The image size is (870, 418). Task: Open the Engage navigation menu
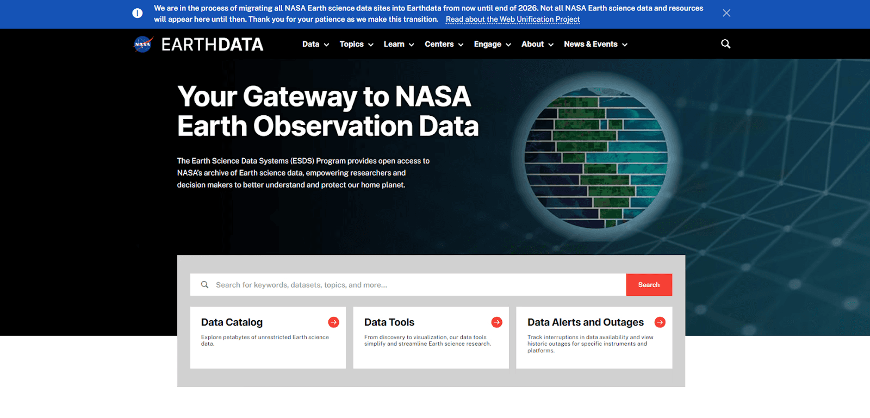[488, 44]
